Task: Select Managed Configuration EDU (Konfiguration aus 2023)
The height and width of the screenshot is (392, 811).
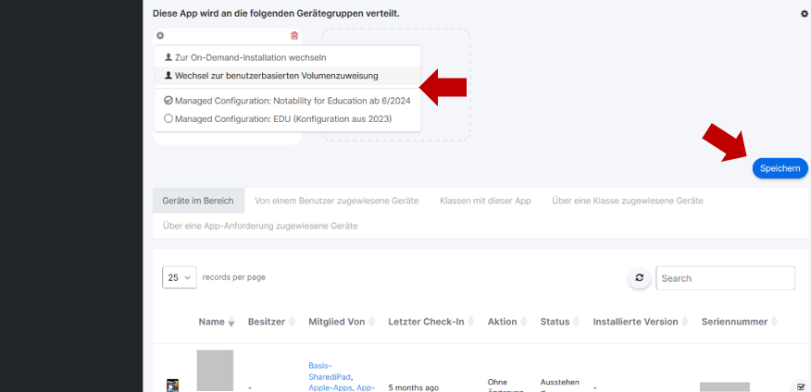Action: pos(278,118)
